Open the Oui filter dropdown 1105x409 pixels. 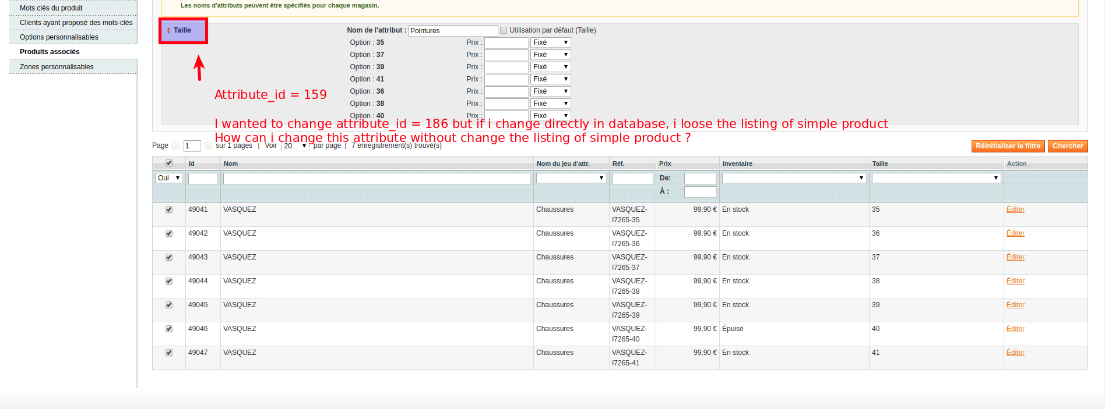(x=168, y=178)
